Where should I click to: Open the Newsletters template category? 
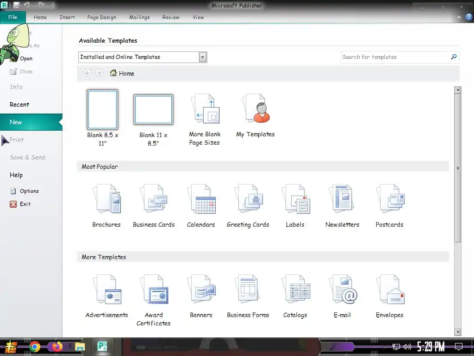(343, 206)
